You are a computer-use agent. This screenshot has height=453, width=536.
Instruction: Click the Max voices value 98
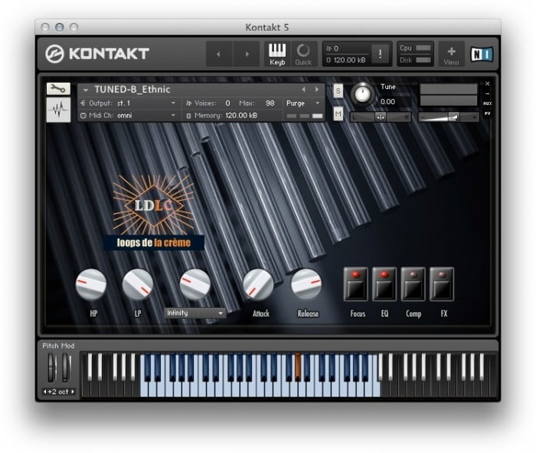click(x=270, y=103)
